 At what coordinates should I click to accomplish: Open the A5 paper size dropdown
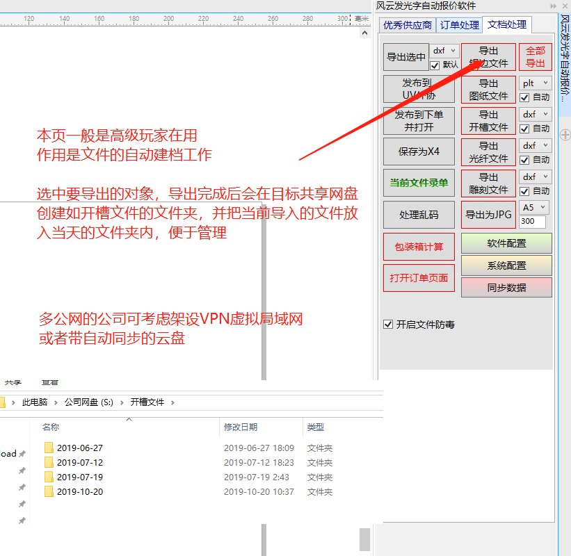coord(534,207)
